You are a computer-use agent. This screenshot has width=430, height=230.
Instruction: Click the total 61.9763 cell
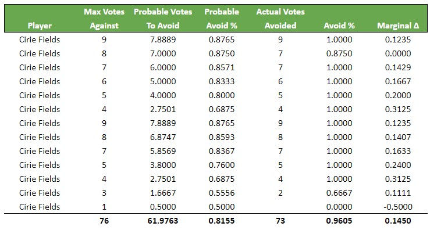163,221
